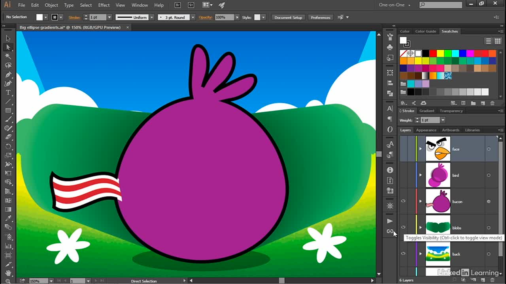Viewport: 506px width, 284px height.
Task: Open the Paragraph panel icon
Action: [x=390, y=119]
